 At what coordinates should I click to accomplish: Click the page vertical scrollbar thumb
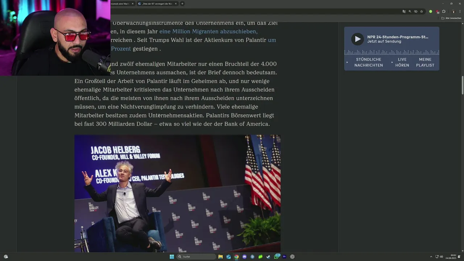pyautogui.click(x=463, y=85)
